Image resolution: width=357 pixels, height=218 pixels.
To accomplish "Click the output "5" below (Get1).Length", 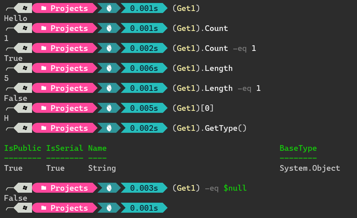I will tap(6, 78).
